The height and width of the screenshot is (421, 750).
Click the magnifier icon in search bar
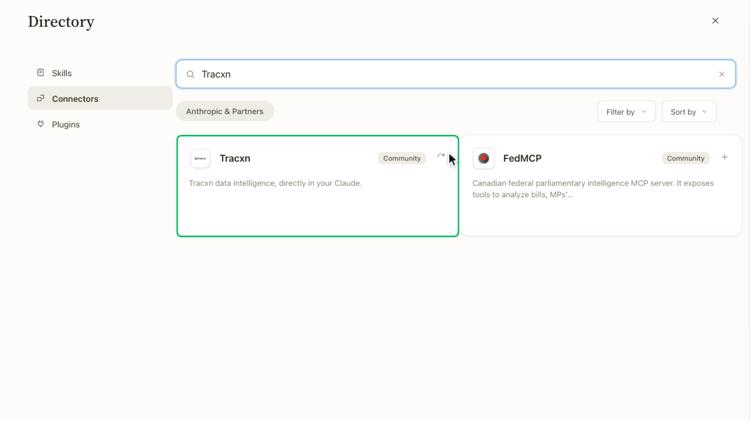[191, 74]
